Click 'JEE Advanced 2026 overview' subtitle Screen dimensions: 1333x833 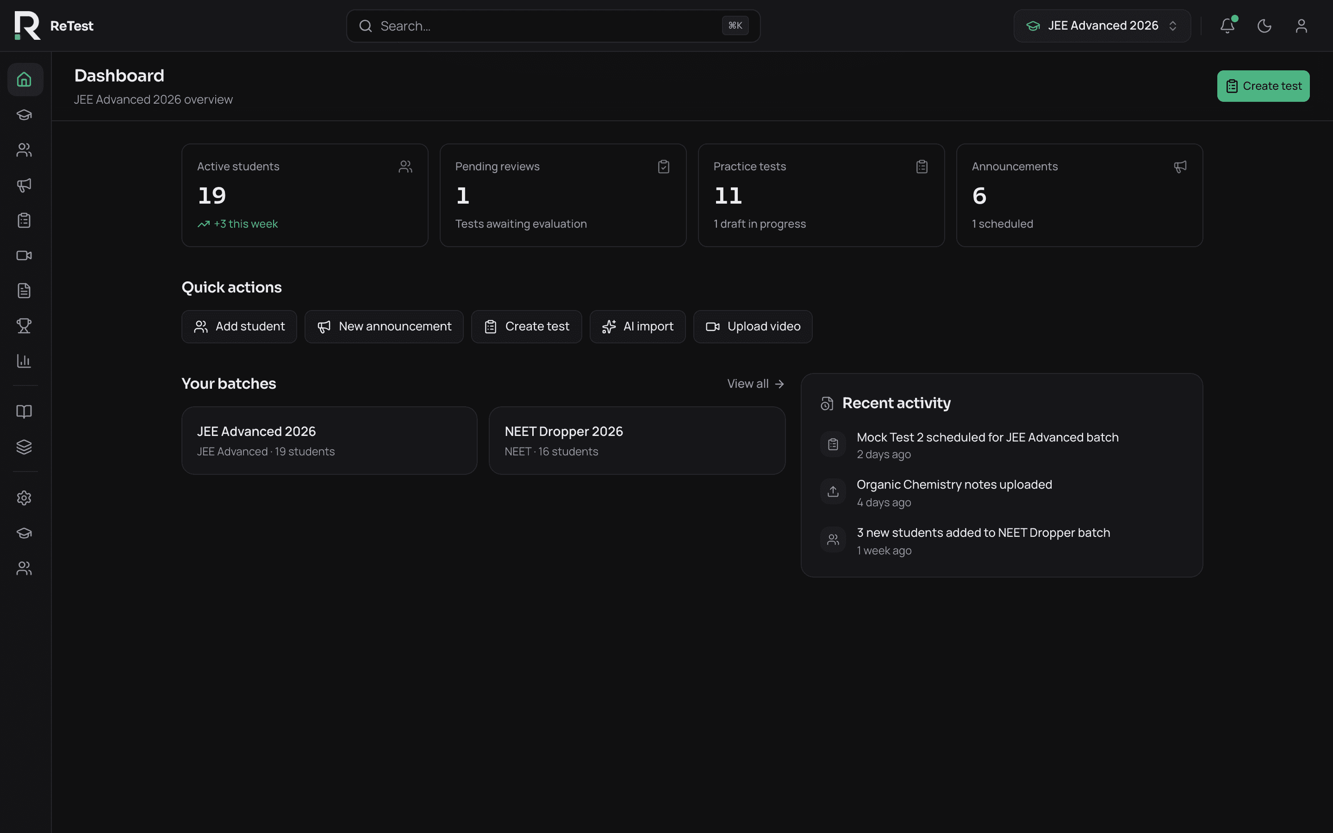tap(153, 99)
